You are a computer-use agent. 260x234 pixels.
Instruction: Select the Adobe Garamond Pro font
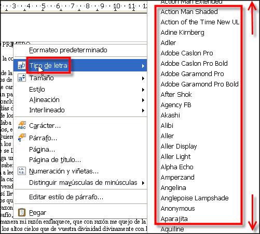click(192, 74)
